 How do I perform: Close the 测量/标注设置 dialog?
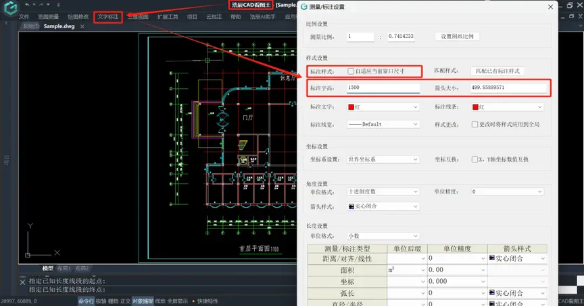coord(550,7)
